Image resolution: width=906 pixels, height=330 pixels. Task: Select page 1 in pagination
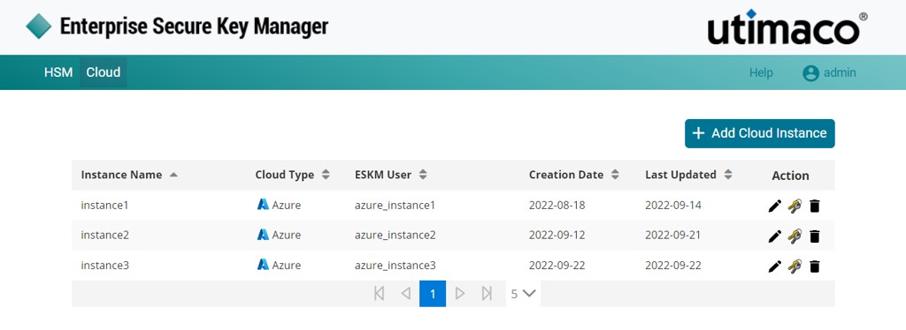(x=433, y=294)
